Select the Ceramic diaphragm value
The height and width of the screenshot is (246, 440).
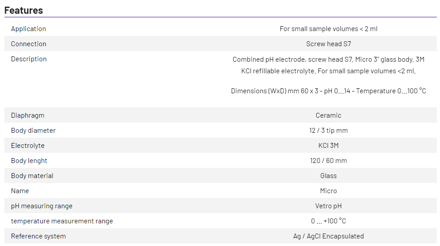click(x=328, y=115)
